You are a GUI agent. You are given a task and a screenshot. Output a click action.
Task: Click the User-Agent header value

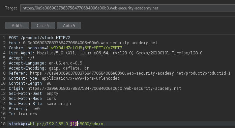(x=120, y=53)
